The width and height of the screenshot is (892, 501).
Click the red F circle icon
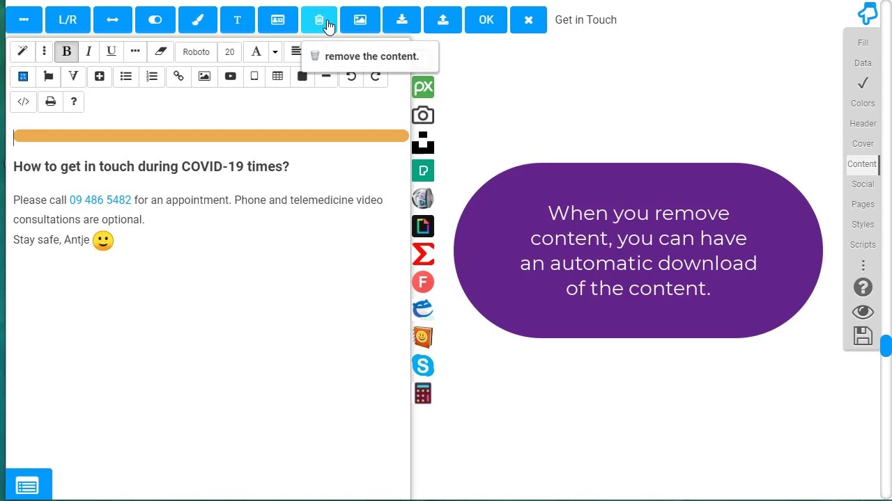click(x=423, y=283)
